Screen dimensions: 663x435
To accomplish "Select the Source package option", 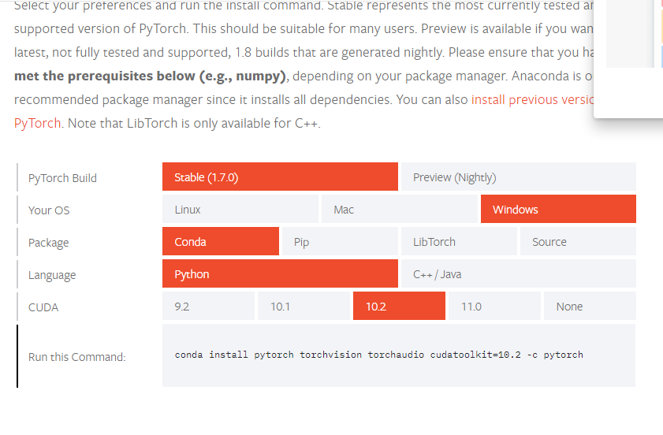I will [578, 241].
